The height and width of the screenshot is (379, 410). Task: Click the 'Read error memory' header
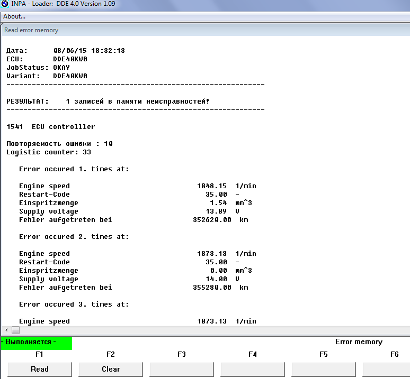coord(31,30)
